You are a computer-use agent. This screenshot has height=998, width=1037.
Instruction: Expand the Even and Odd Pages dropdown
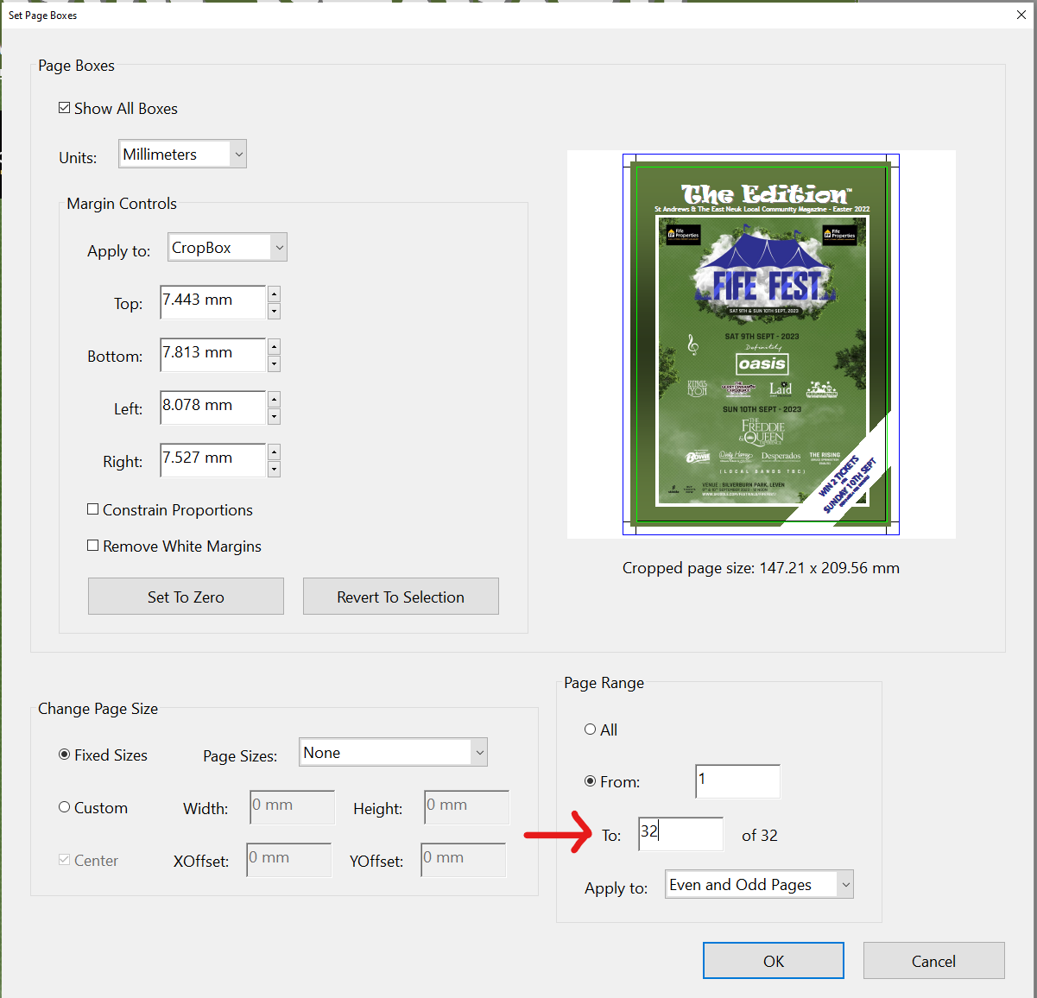pyautogui.click(x=758, y=885)
